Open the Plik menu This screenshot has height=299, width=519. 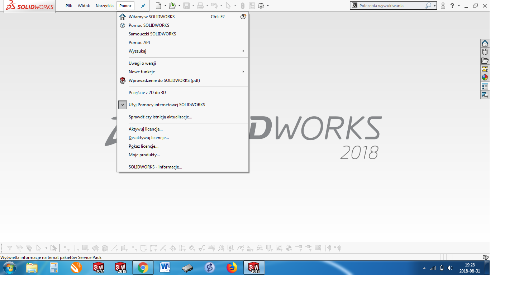(x=69, y=6)
